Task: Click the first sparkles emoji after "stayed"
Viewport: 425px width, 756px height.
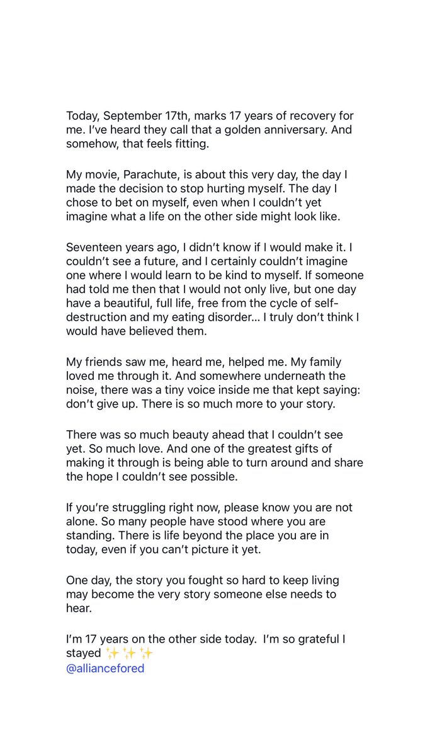Action: [112, 653]
